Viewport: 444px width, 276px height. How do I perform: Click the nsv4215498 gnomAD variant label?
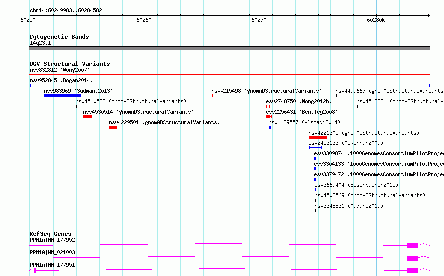[266, 91]
